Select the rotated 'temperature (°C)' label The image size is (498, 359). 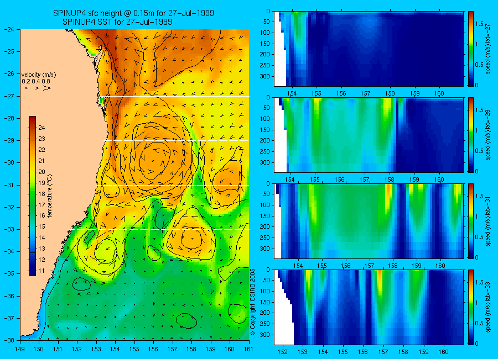50,196
